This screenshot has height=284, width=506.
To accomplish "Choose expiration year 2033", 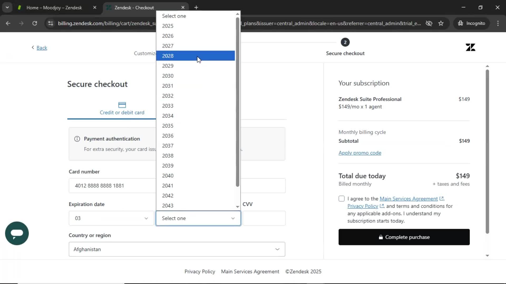I will point(195,106).
